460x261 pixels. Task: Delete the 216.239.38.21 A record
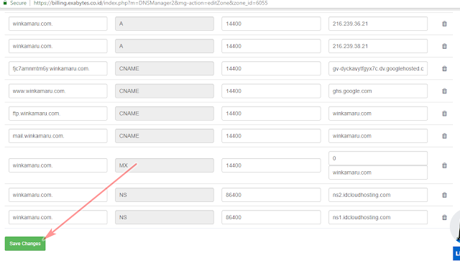click(444, 46)
